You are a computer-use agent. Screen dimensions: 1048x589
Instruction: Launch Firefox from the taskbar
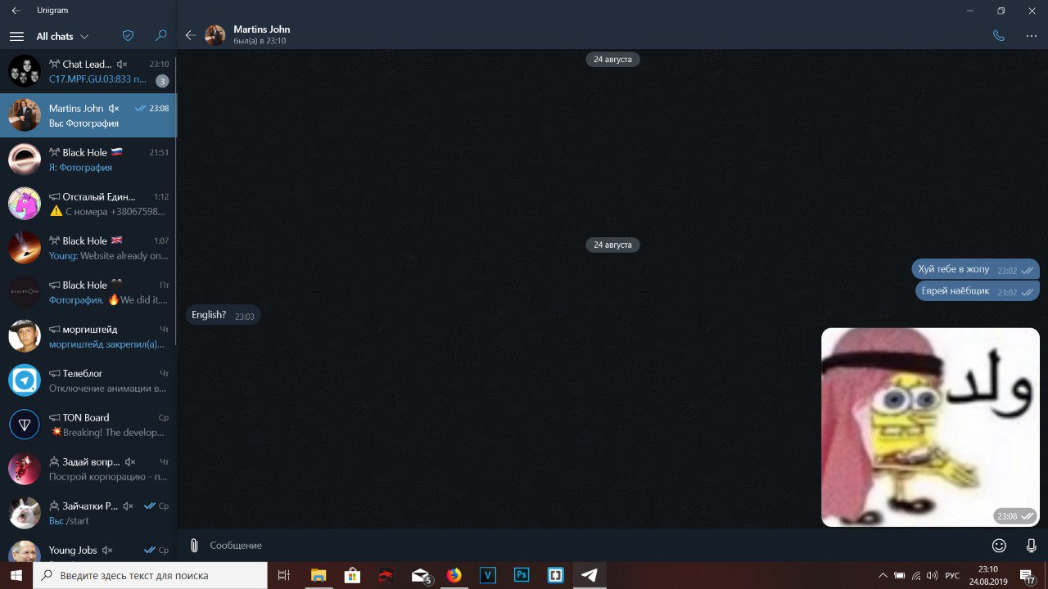click(x=454, y=575)
